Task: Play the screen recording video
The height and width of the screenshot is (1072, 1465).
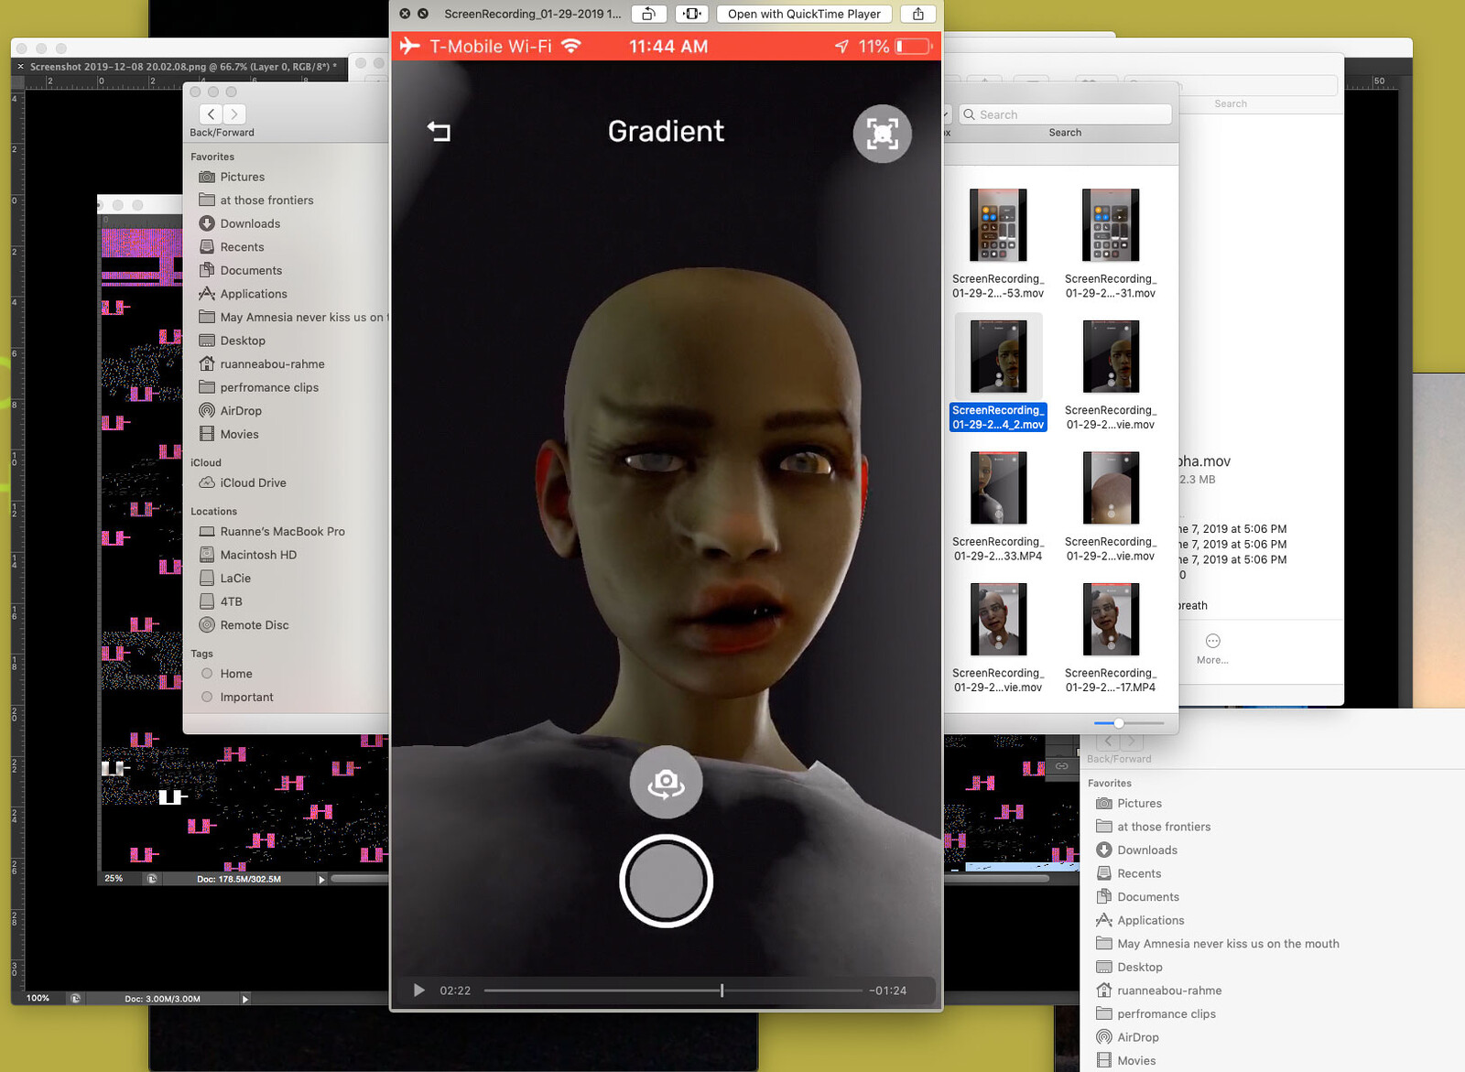Action: tap(418, 991)
